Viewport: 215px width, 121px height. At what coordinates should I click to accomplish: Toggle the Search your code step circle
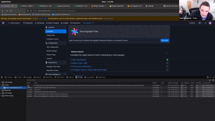click(167, 63)
